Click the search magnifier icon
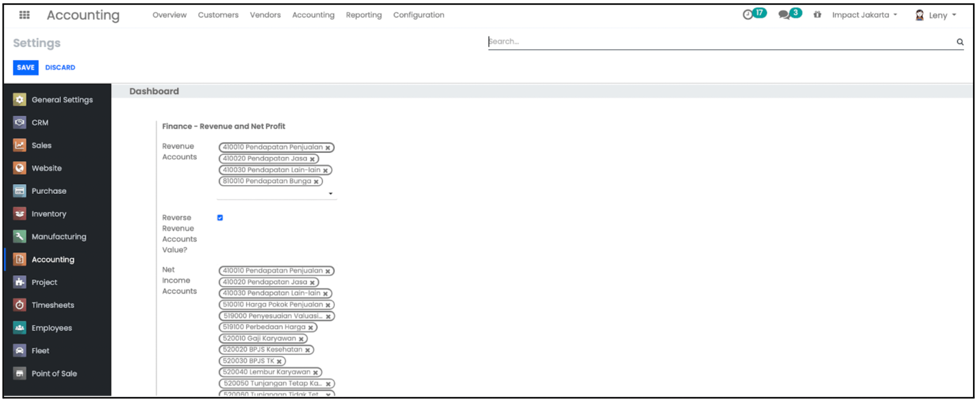 pyautogui.click(x=960, y=42)
